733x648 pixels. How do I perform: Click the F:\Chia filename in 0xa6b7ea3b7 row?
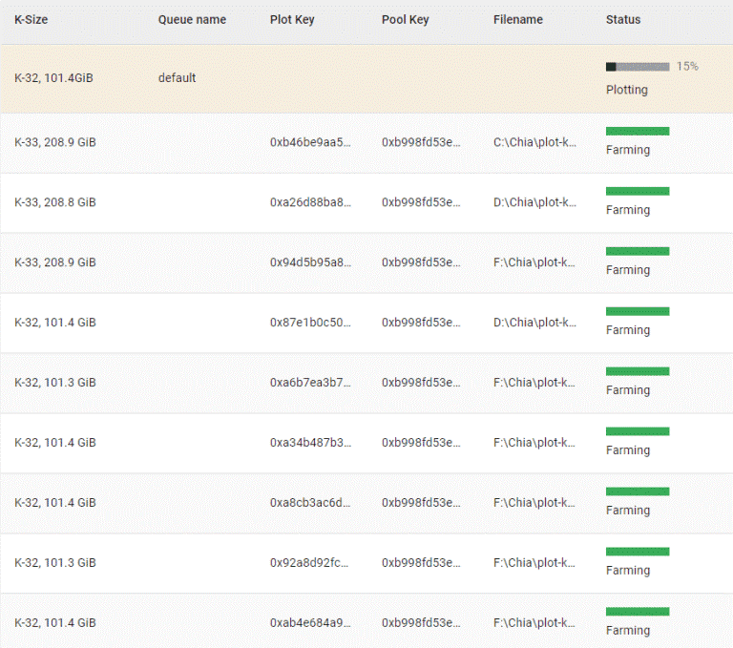point(534,383)
